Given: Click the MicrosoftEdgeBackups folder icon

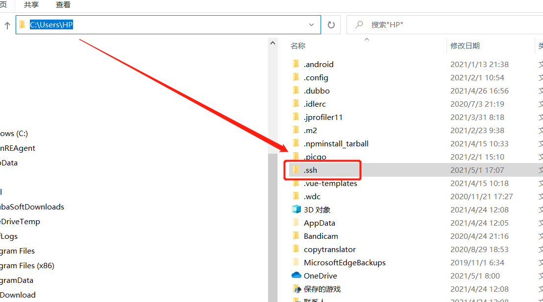Looking at the screenshot, I should tap(296, 262).
